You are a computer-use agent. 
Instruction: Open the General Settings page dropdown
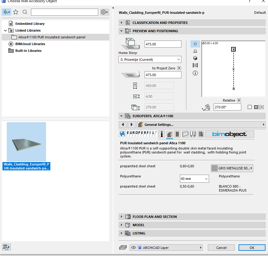pyautogui.click(x=201, y=125)
